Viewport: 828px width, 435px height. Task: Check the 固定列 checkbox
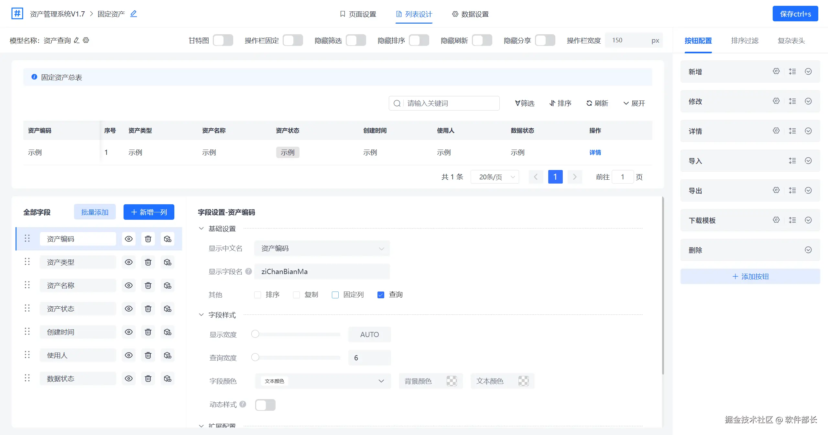coord(335,295)
